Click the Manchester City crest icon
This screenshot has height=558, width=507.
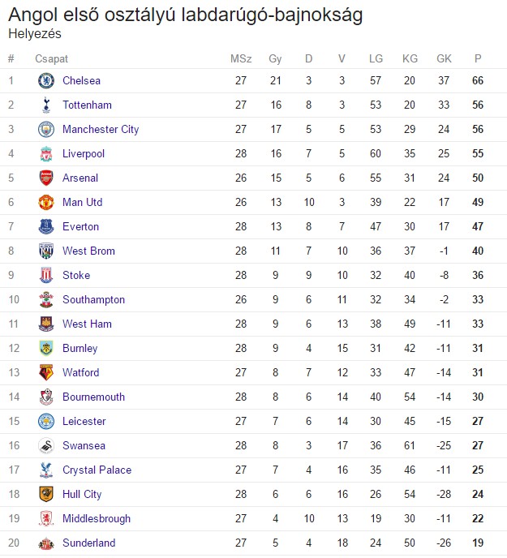click(x=45, y=129)
